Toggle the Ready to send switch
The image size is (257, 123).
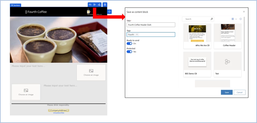coord(129,44)
